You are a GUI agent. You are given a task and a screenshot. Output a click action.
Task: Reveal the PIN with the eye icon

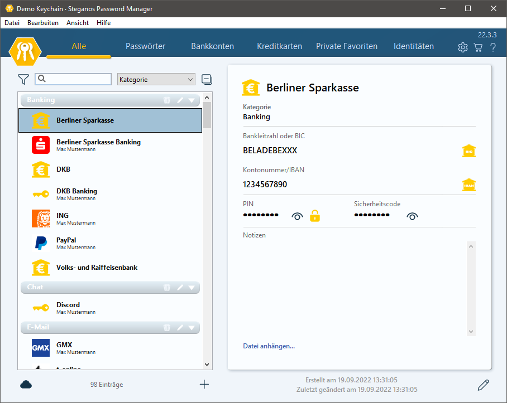click(297, 216)
